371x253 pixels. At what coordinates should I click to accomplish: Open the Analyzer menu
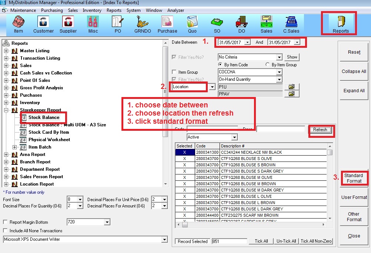point(176,10)
